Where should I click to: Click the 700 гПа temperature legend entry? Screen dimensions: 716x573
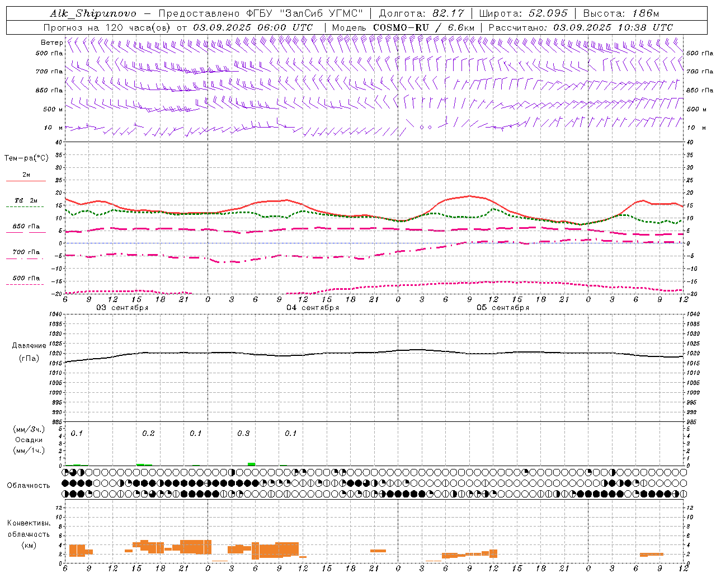pos(26,252)
